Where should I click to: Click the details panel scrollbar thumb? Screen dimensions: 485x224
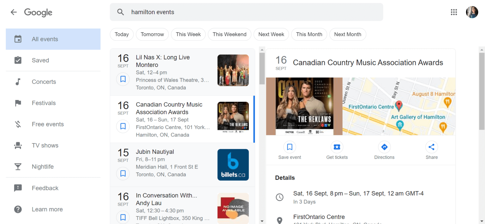[482, 91]
